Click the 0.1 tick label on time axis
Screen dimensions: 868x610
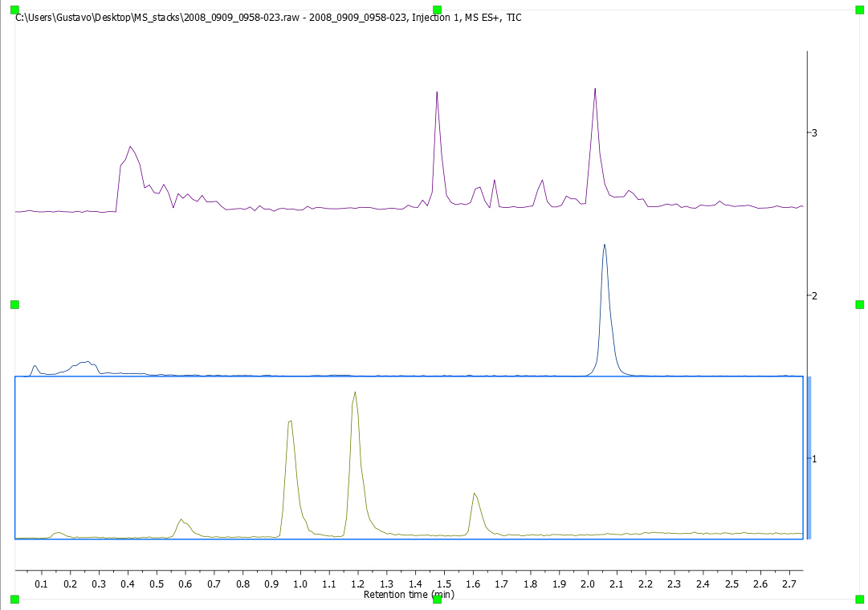click(x=42, y=584)
